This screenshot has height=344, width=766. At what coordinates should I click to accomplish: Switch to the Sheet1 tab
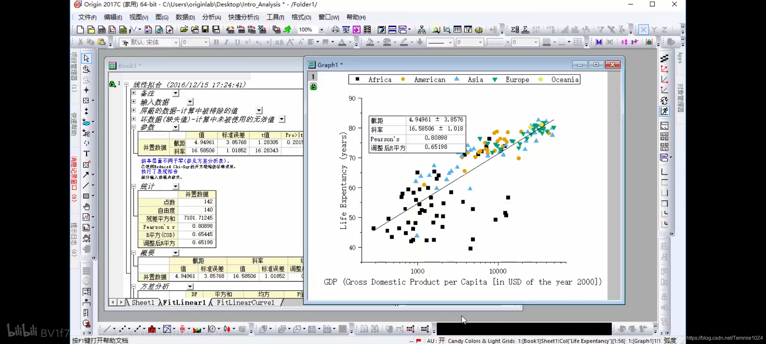[x=143, y=303]
